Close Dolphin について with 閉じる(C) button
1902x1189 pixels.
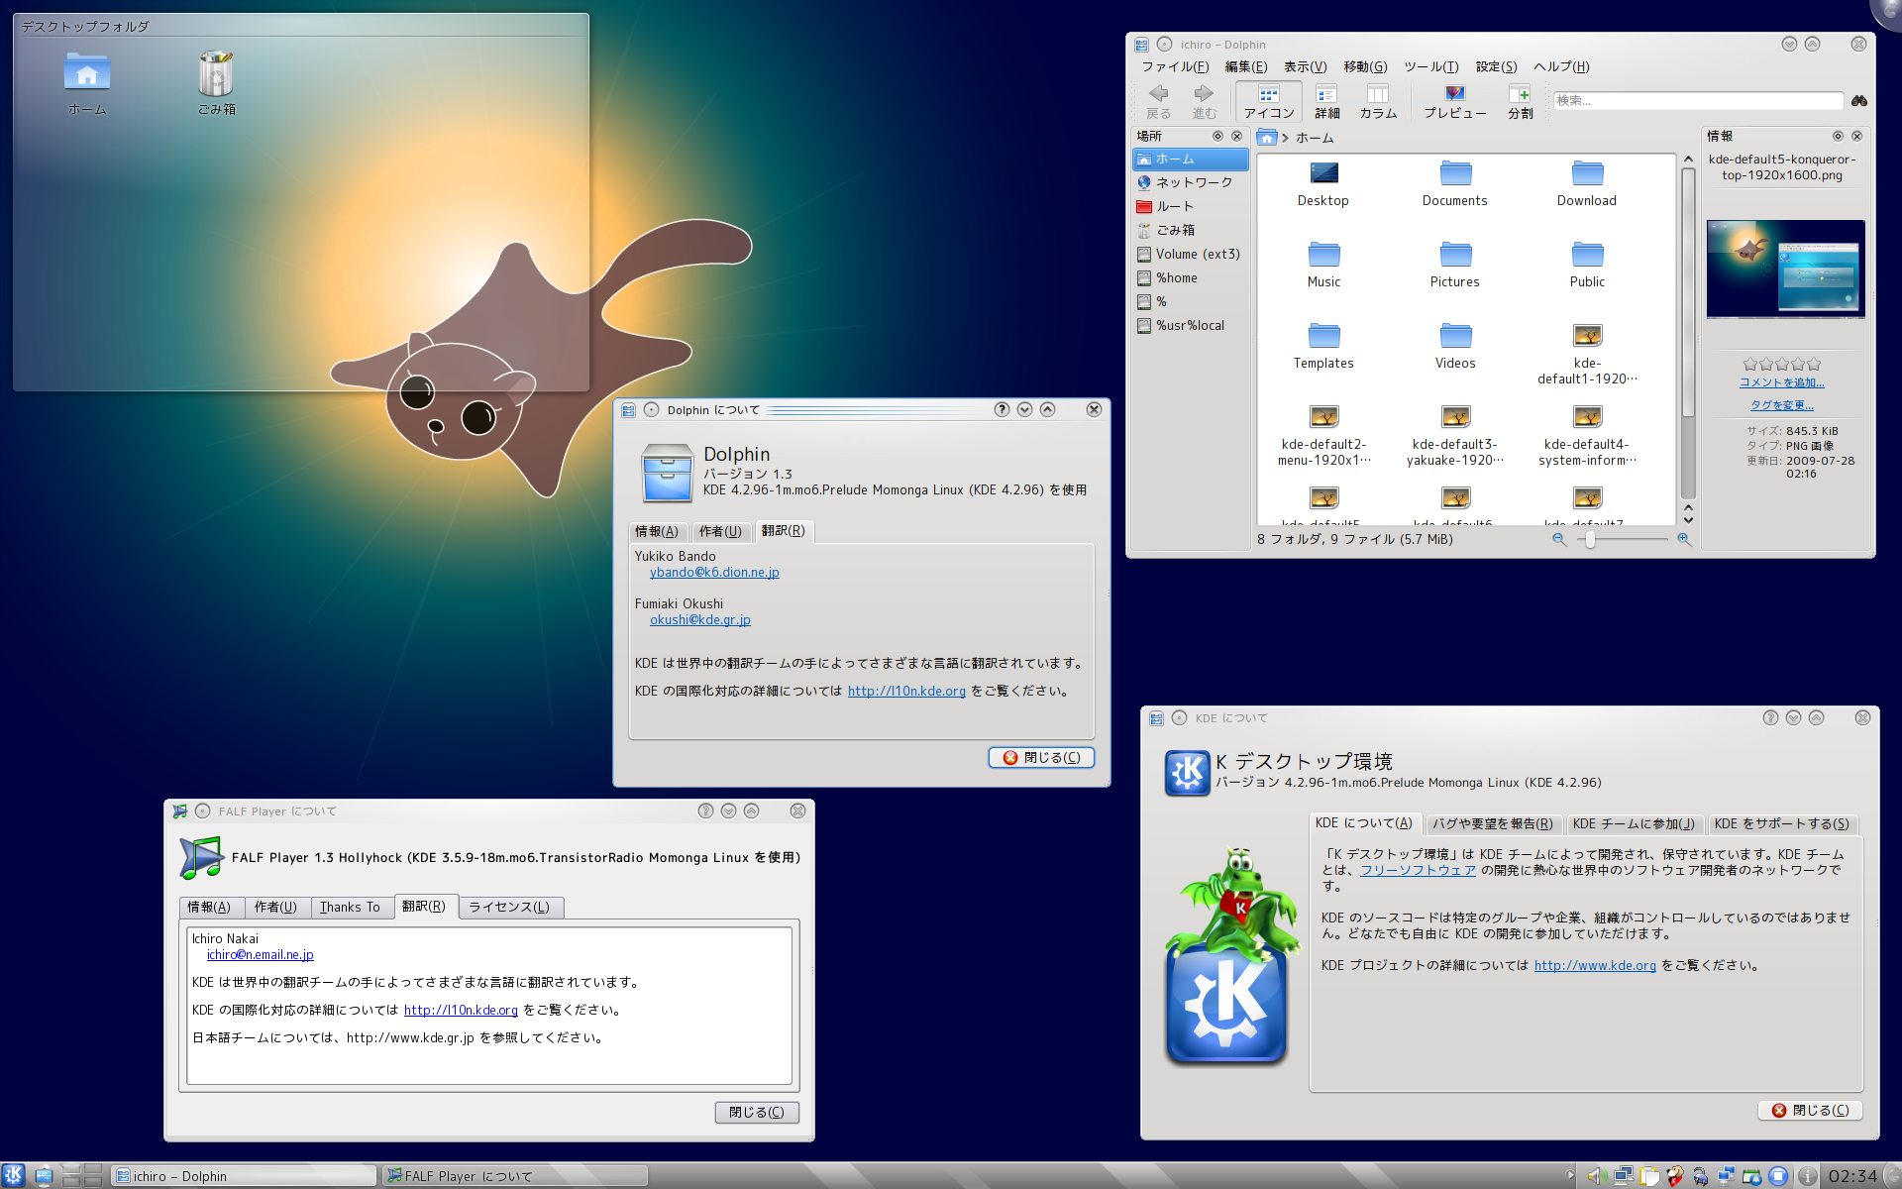[x=1041, y=757]
